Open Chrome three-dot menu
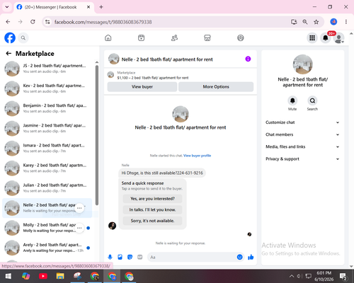The width and height of the screenshot is (354, 283). click(x=346, y=22)
